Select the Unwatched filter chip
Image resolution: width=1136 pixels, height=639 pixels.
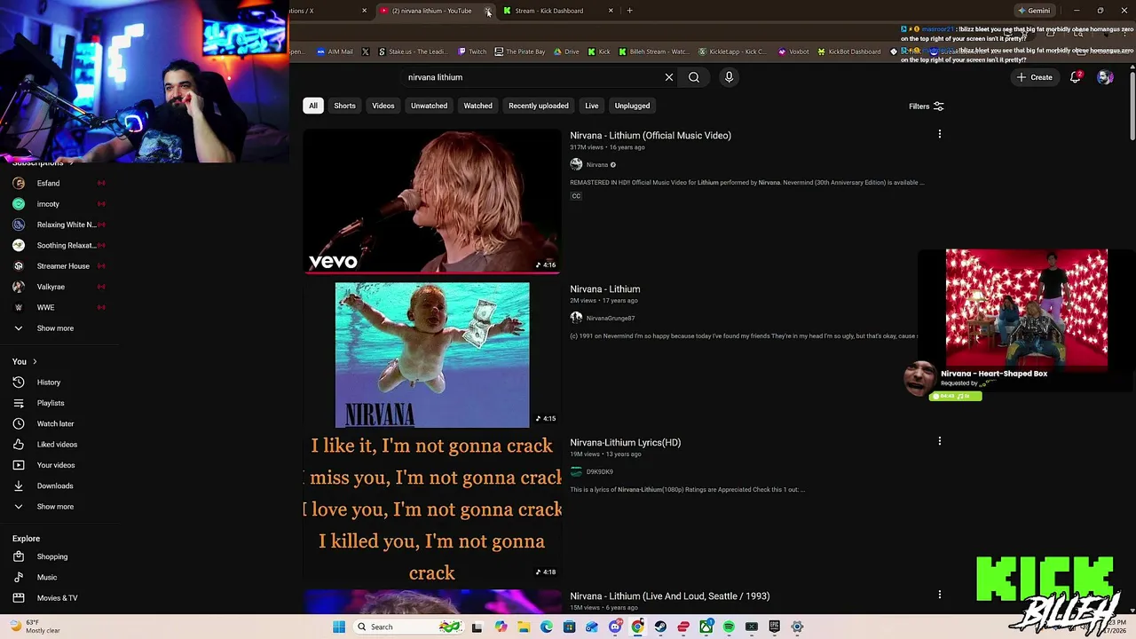429,106
